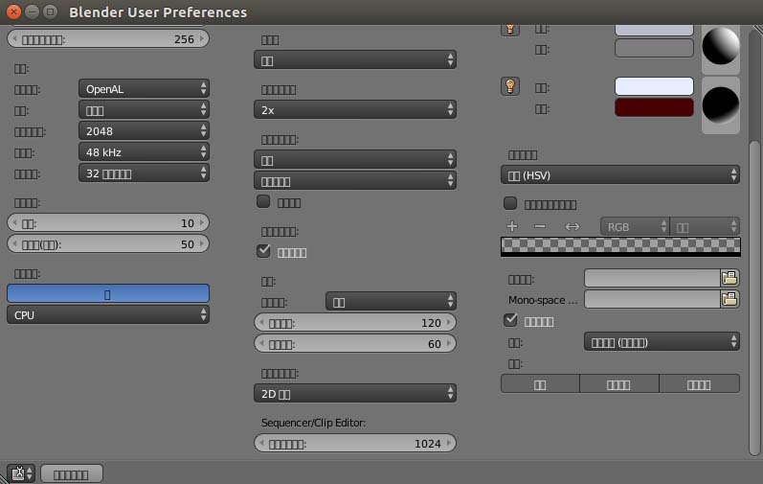Click the button beside the wrench icon
Image resolution: width=763 pixels, height=484 pixels.
[72, 473]
